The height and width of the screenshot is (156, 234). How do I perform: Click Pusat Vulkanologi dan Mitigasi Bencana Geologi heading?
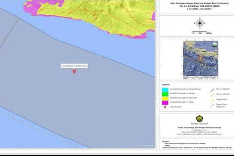pos(199,128)
